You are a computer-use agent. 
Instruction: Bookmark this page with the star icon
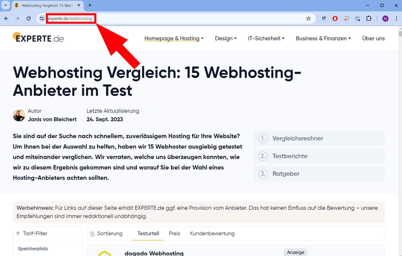309,19
